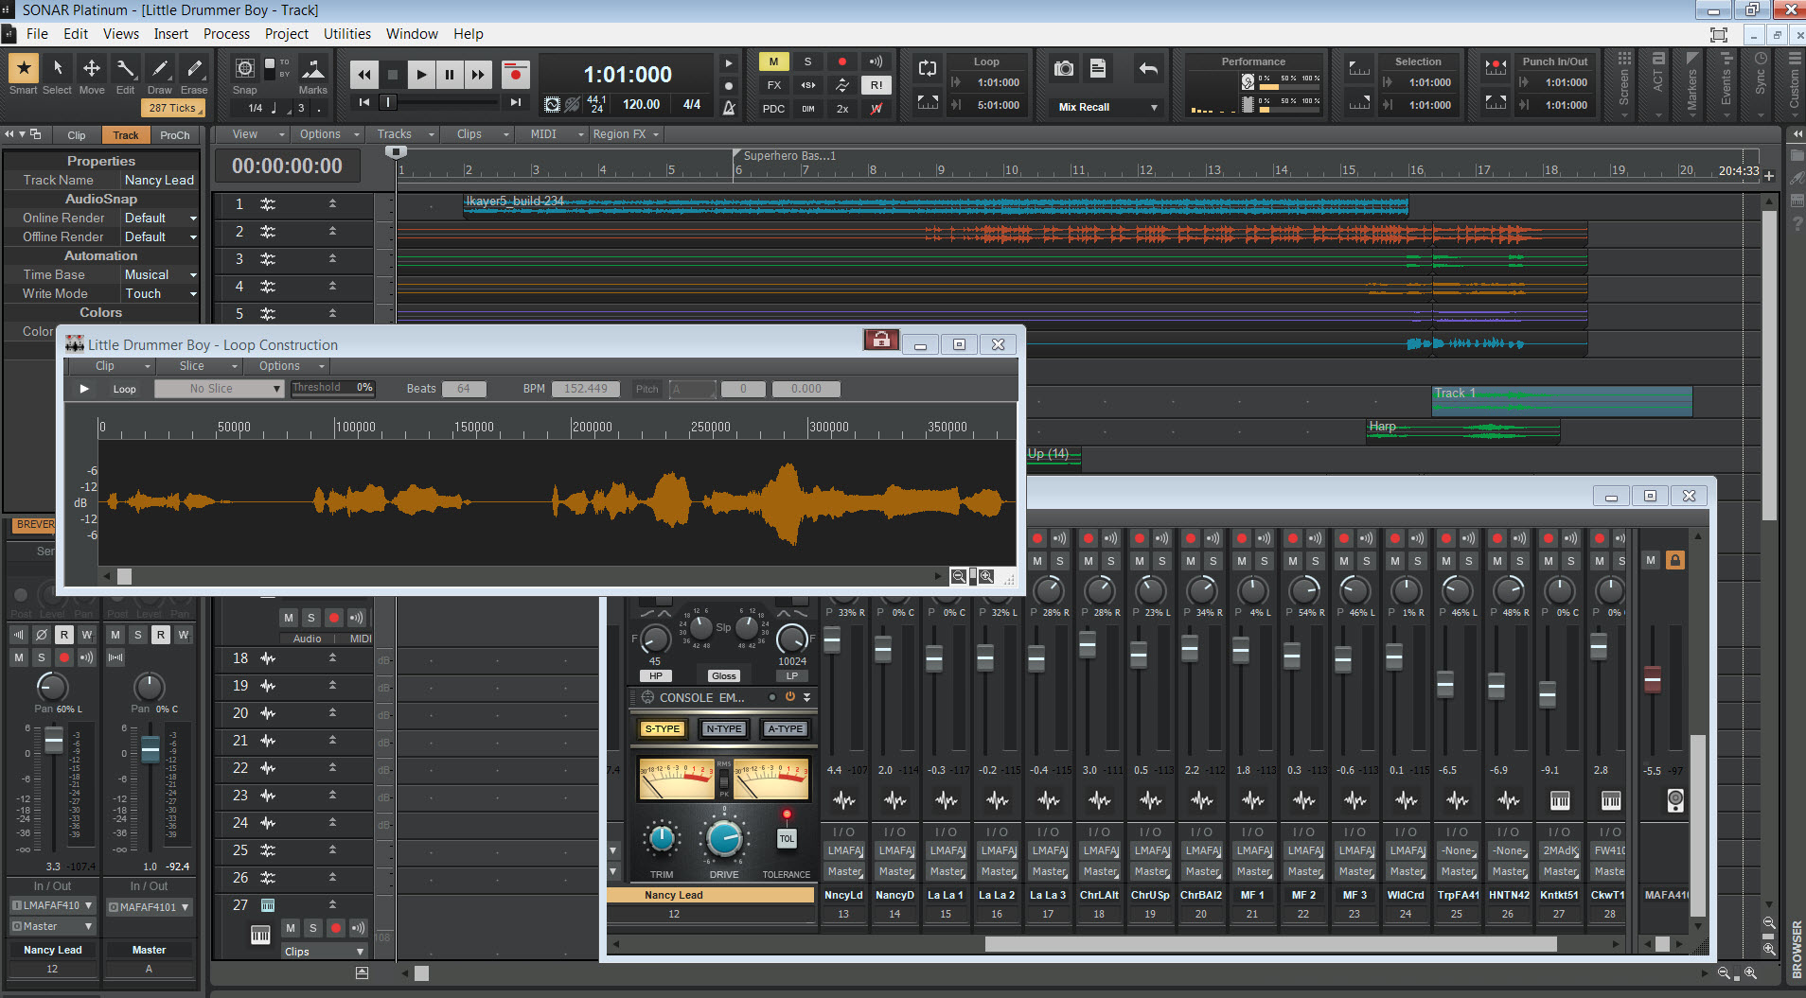The height and width of the screenshot is (998, 1806).
Task: Open LMAFAF410 input dropdown in inspector
Action: point(52,905)
